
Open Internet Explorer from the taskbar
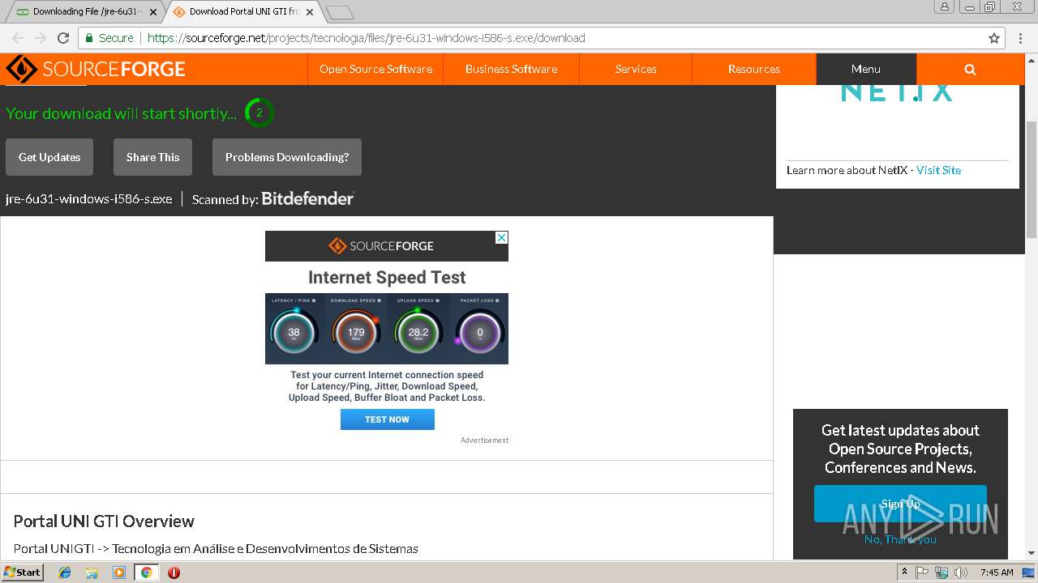[65, 572]
